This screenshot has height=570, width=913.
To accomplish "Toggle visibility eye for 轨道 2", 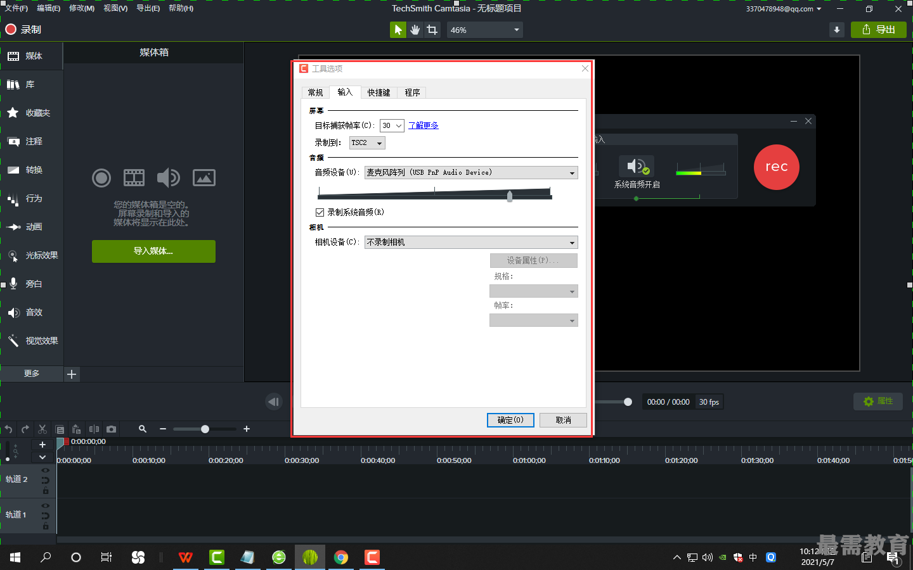I will pos(46,471).
